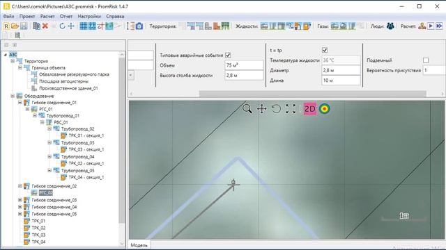Click the circular refresh arrow icon
Screen dimensions: 446x250
(x=62, y=26)
